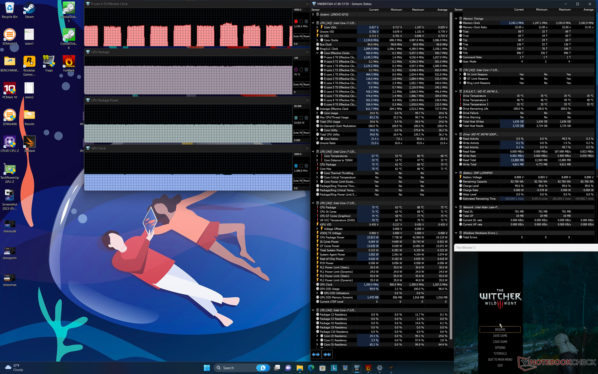The height and width of the screenshot is (374, 598).
Task: Launch 3DMark06 desktop shortcut
Action: 10,117
